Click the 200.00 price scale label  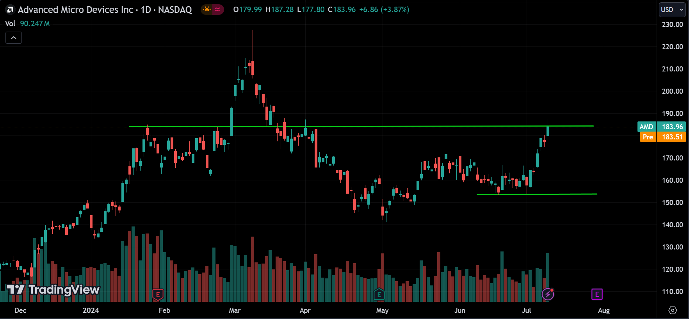[672, 91]
